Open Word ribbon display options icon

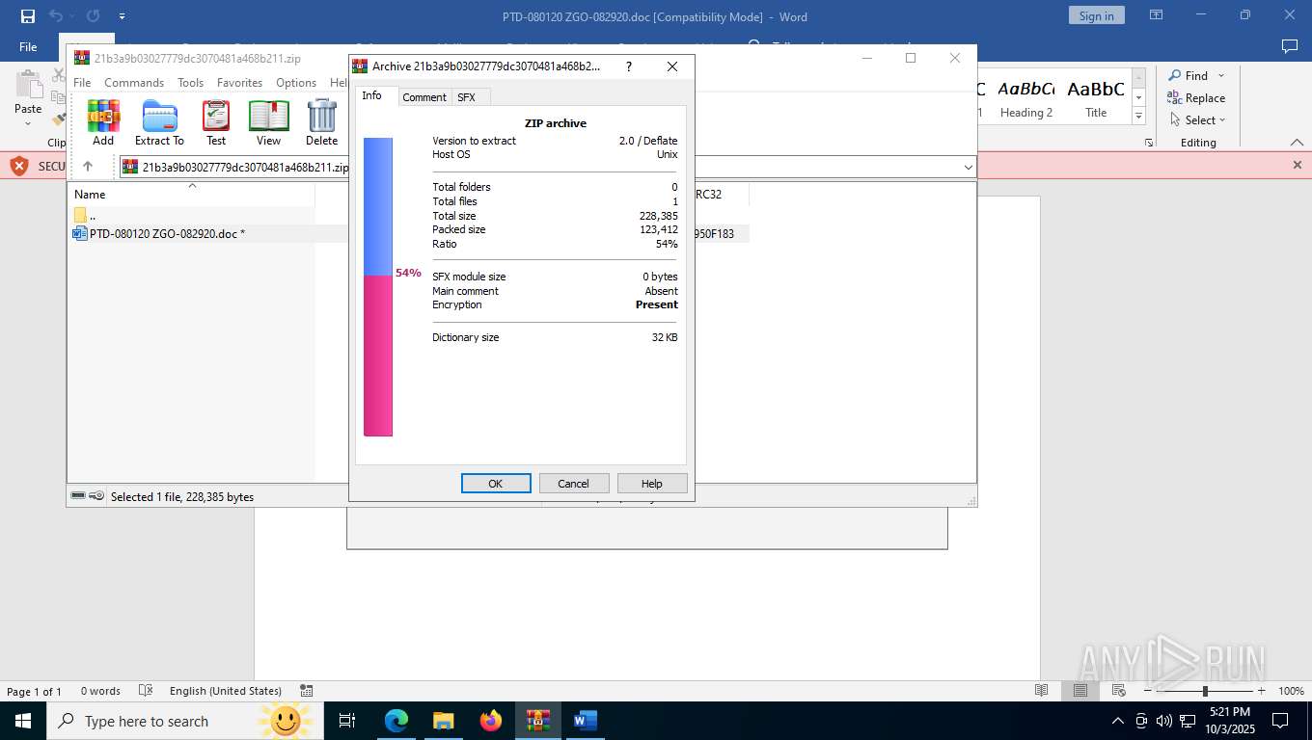[x=1156, y=15]
